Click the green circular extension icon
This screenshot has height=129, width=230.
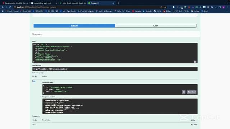[x=197, y=7]
